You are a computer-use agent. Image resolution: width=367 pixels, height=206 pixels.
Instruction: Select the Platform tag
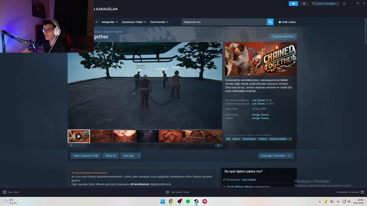263,139
